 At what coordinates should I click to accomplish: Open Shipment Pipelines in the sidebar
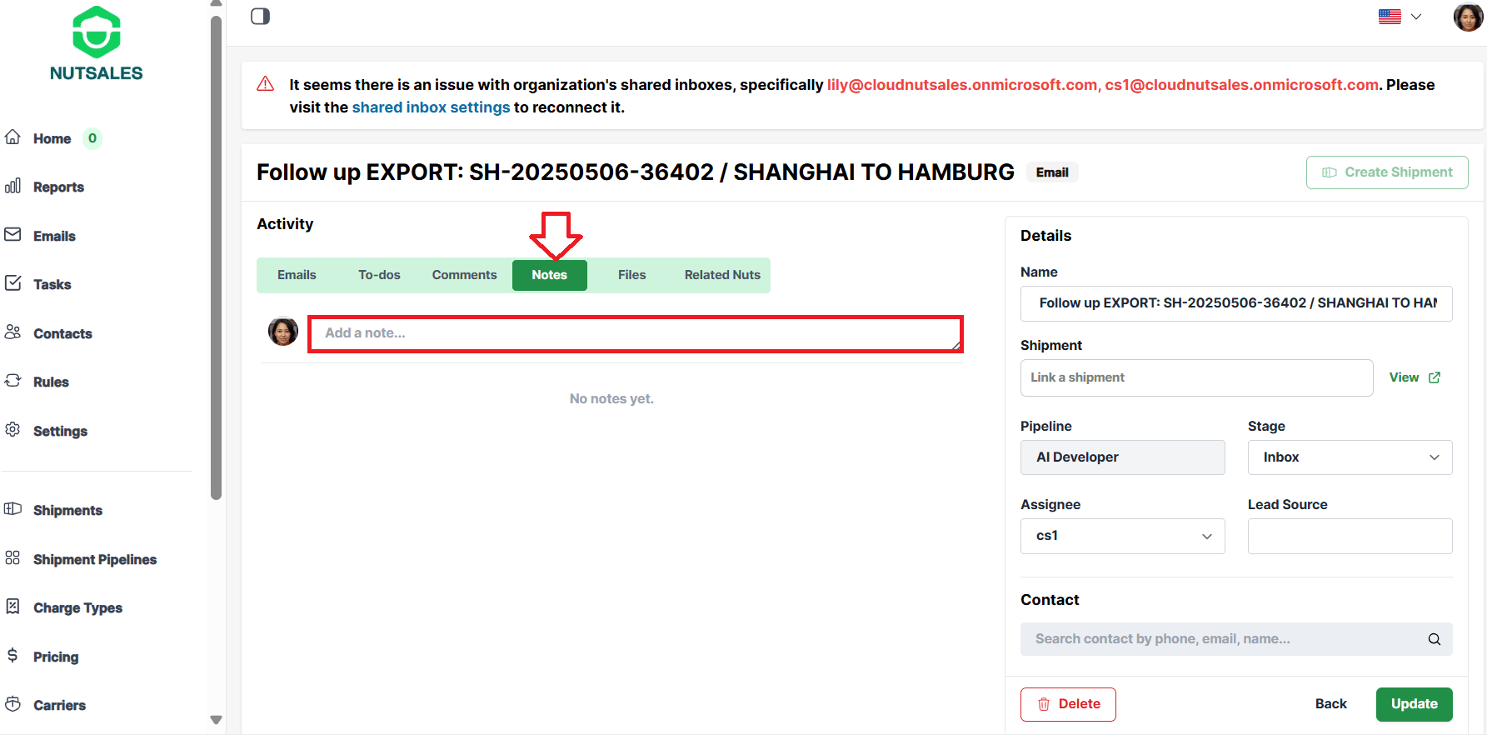point(95,559)
